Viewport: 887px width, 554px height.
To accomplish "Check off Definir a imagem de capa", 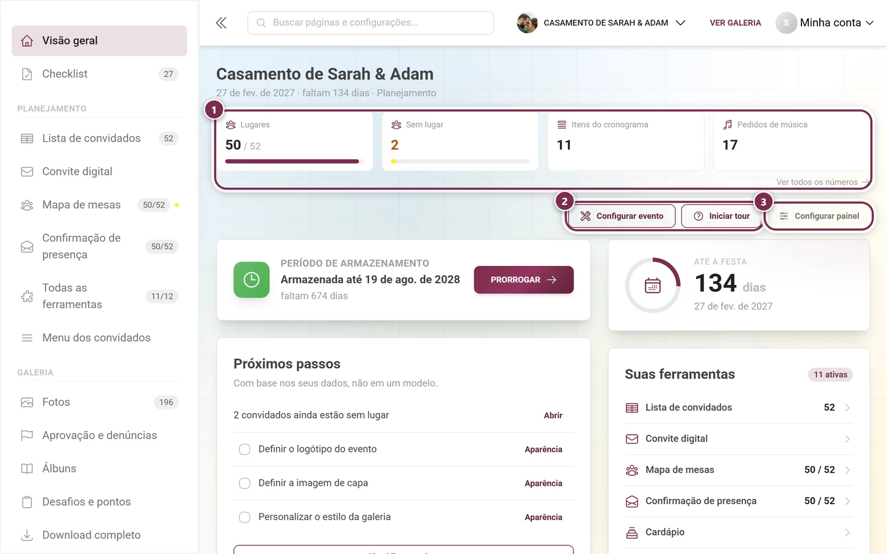I will [x=245, y=483].
